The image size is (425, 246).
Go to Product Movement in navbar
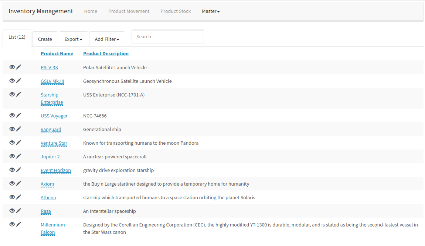pyautogui.click(x=129, y=11)
